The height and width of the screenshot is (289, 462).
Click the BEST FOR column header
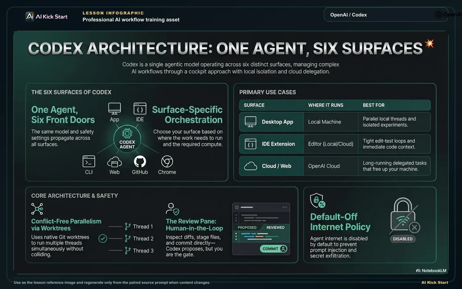click(x=374, y=105)
